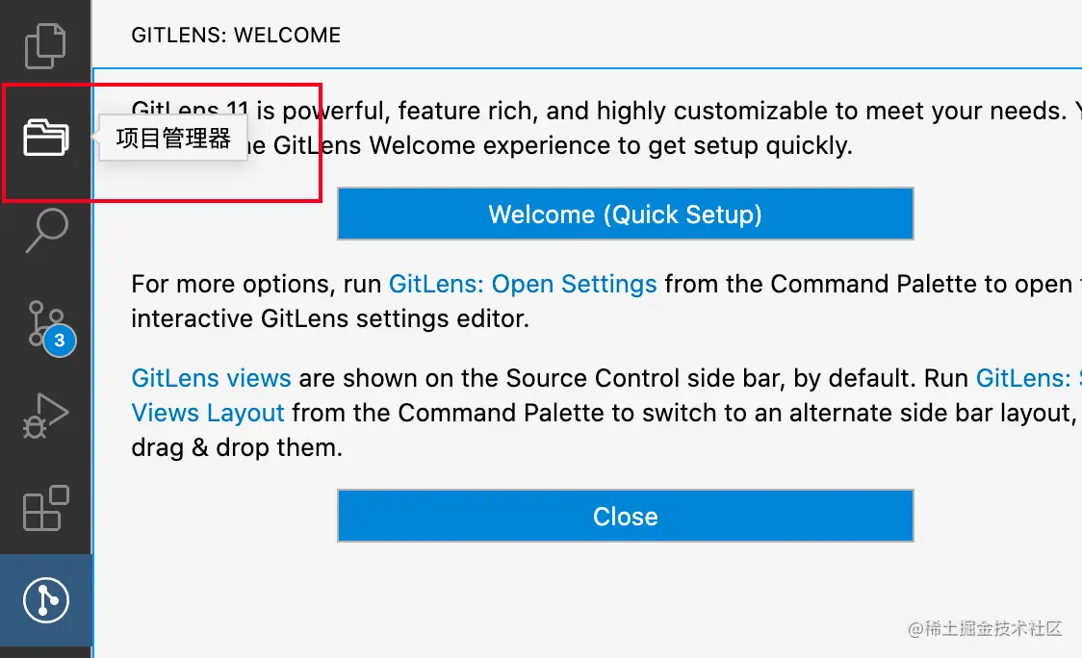This screenshot has height=658, width=1082.
Task: Click the 项目管理器 tooltip label
Action: point(172,138)
